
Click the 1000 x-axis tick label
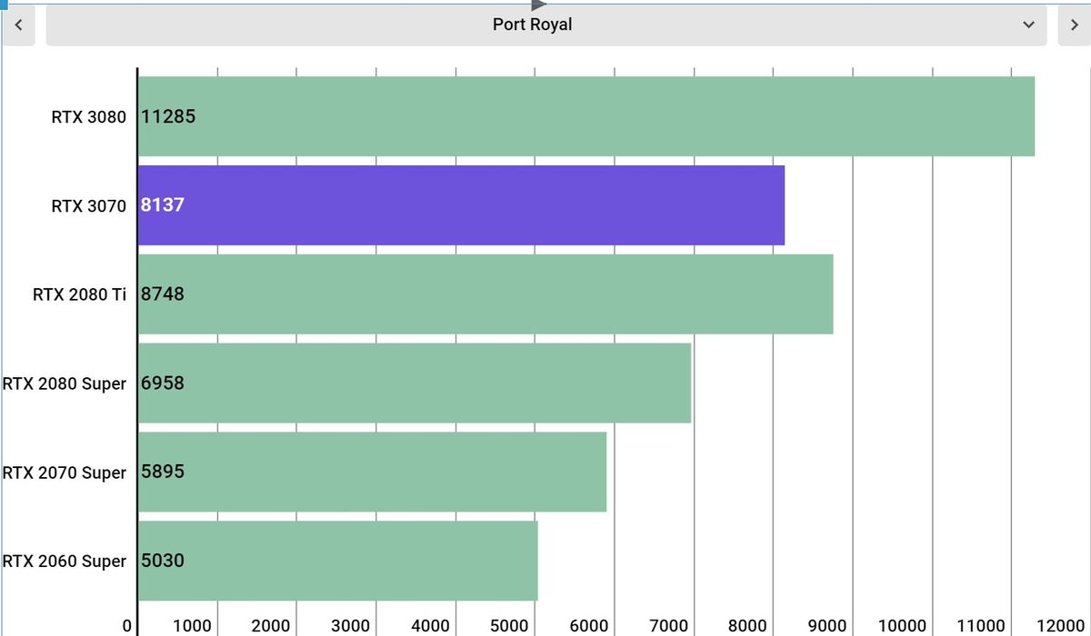(x=192, y=625)
